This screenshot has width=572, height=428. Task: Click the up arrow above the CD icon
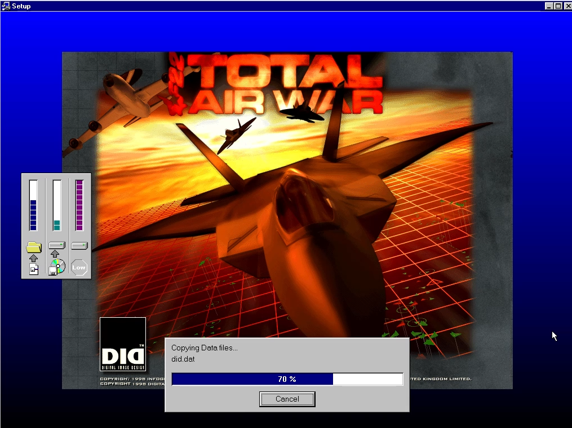coord(55,254)
